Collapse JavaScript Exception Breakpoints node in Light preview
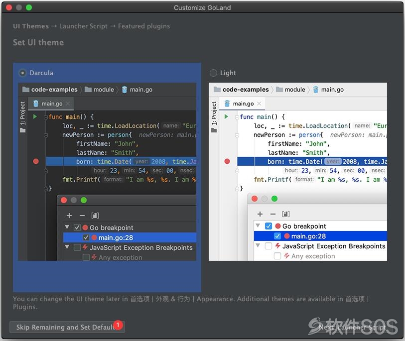 click(258, 245)
